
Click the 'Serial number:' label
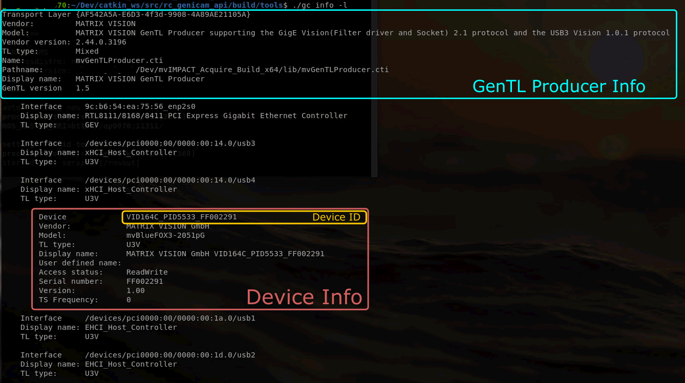coord(71,281)
